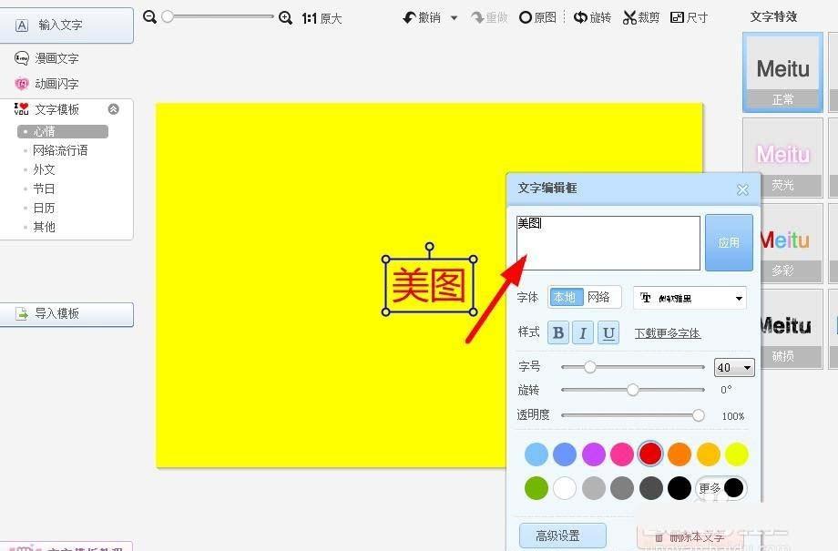This screenshot has width=838, height=551.
Task: Toggle bold style in the text editor
Action: (x=557, y=332)
